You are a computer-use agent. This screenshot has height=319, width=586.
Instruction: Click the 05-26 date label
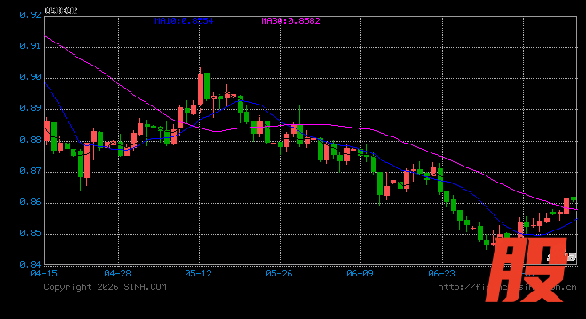pos(279,274)
